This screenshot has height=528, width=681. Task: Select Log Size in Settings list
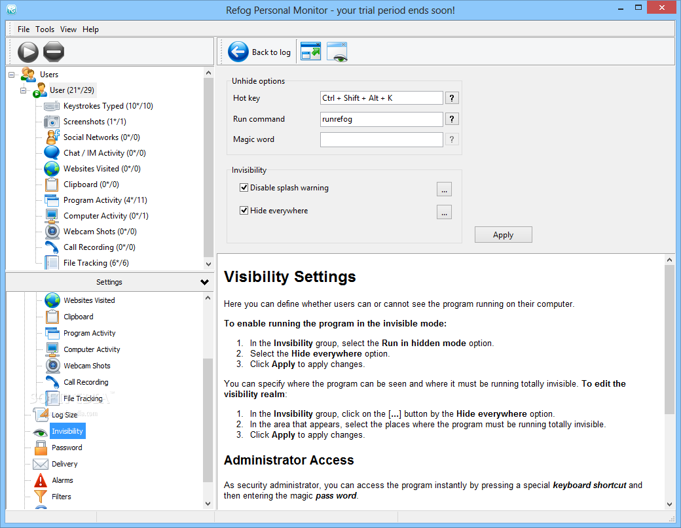[64, 415]
